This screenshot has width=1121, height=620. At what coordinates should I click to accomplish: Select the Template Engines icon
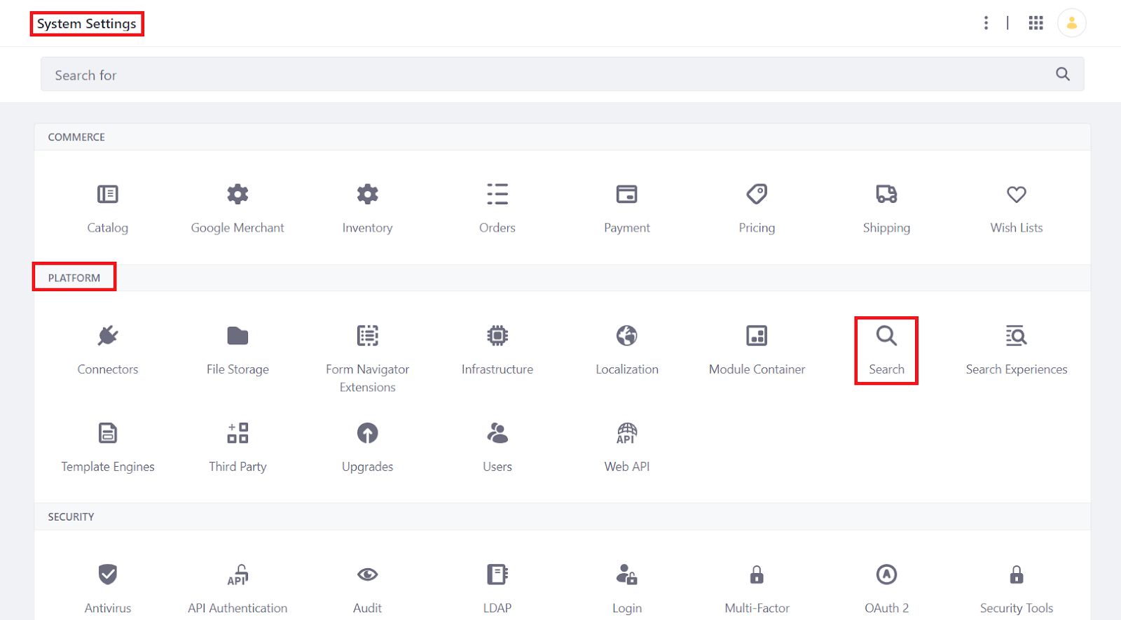[x=107, y=433]
